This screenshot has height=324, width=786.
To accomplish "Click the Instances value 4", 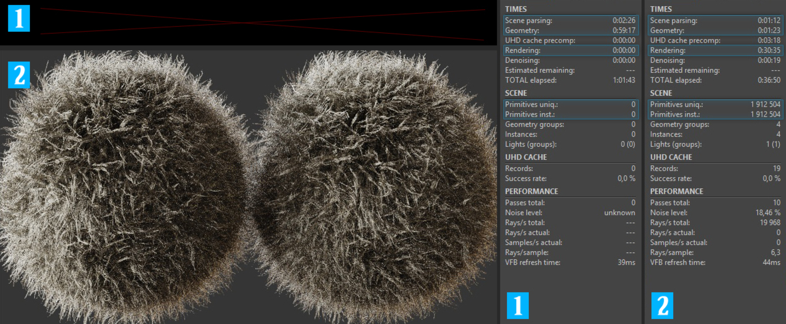I will pyautogui.click(x=778, y=135).
